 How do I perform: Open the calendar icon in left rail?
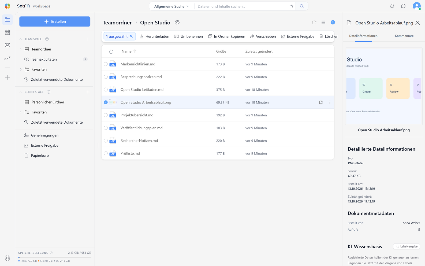point(8,32)
